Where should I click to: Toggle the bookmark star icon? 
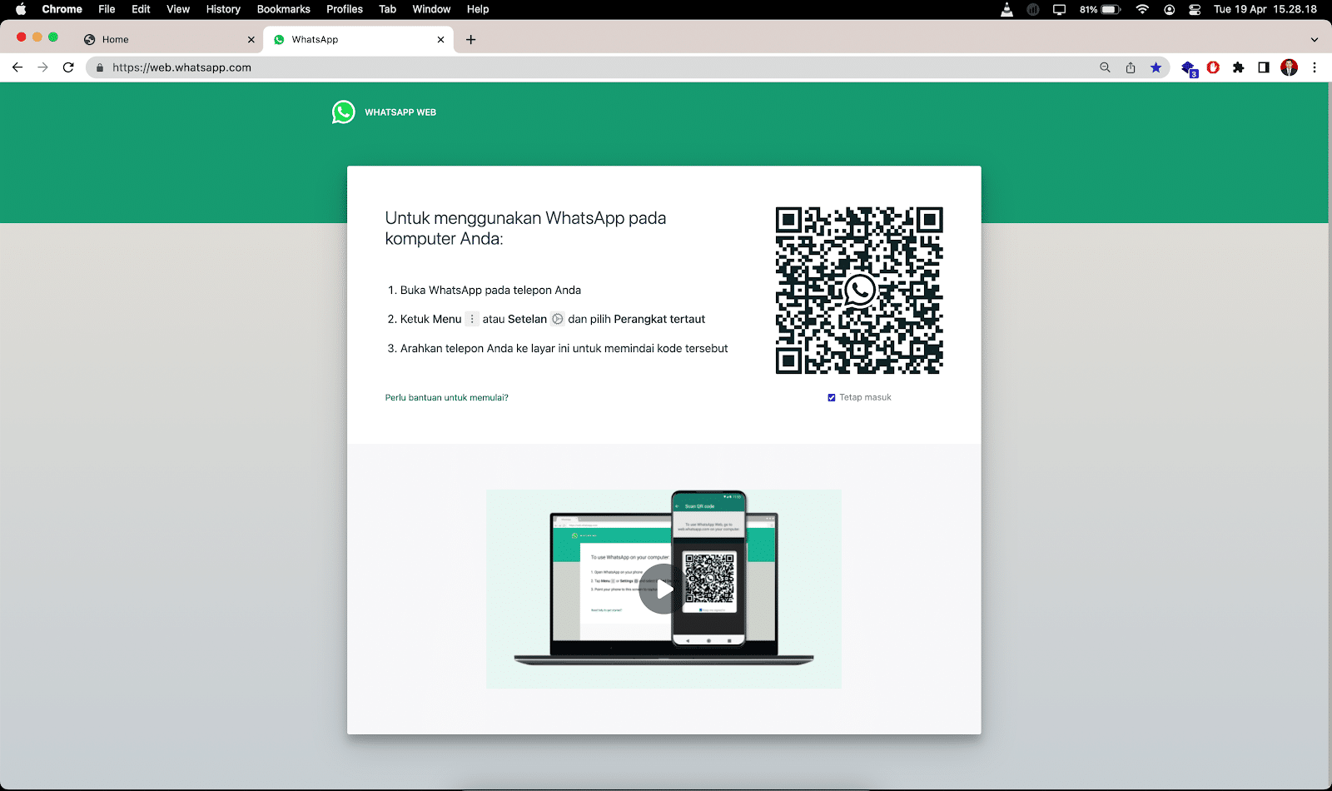coord(1156,67)
